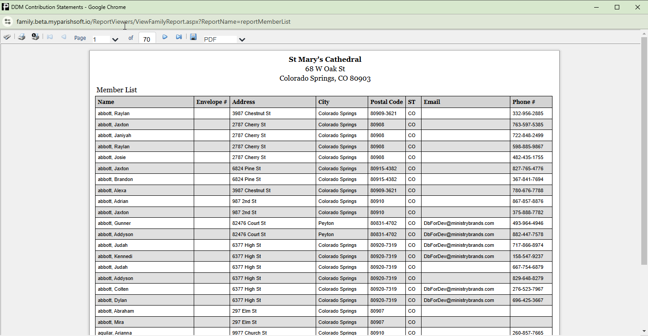Click the City column header
Image resolution: width=648 pixels, height=336 pixels.
(x=342, y=102)
